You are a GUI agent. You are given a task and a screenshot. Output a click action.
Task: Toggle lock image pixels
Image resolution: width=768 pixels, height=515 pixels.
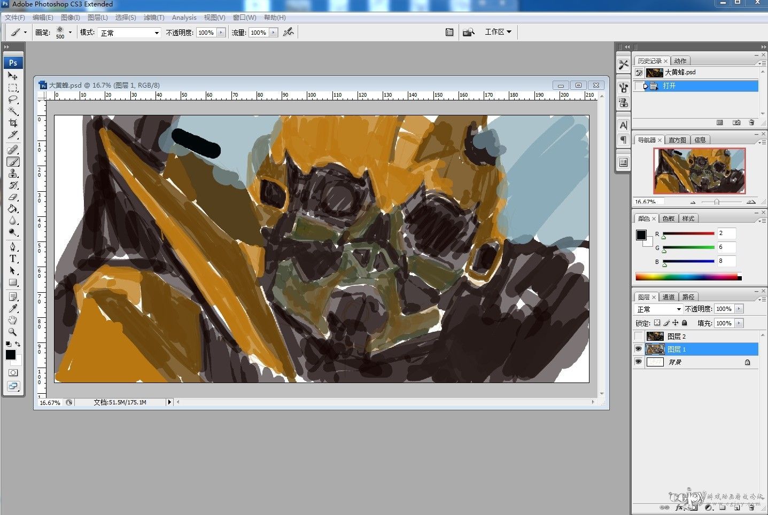click(666, 323)
